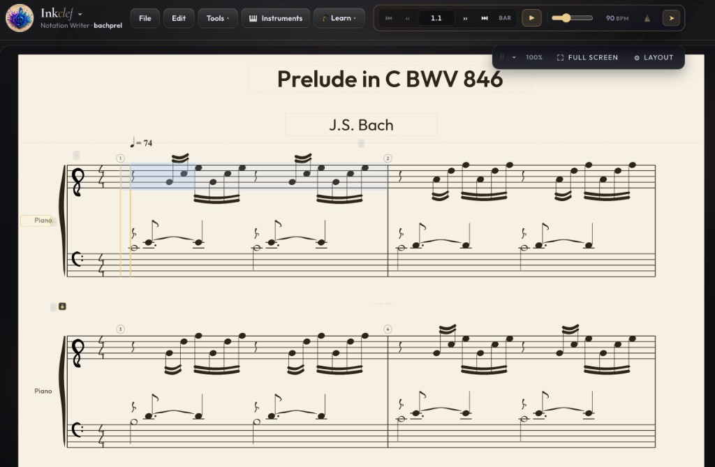Jump to start with skip-back icon
This screenshot has width=715, height=467.
click(x=388, y=18)
